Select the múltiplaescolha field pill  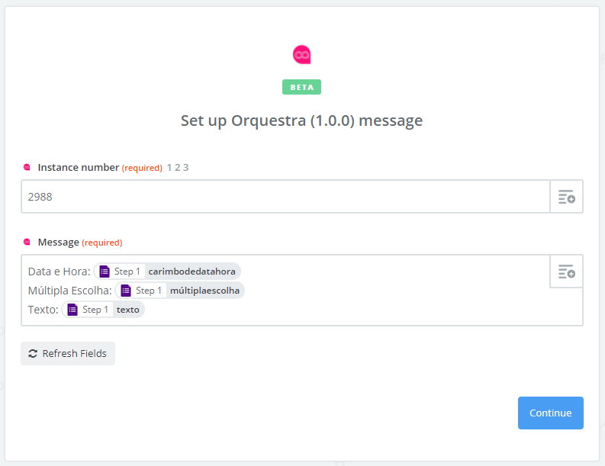coord(180,291)
